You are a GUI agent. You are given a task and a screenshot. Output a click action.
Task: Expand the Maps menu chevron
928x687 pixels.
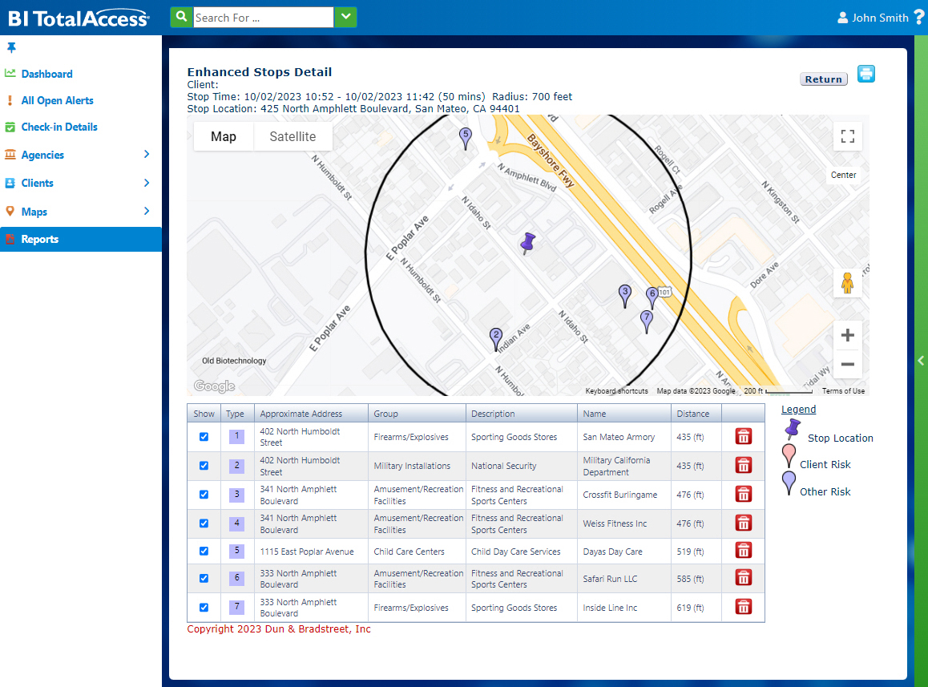pos(147,212)
